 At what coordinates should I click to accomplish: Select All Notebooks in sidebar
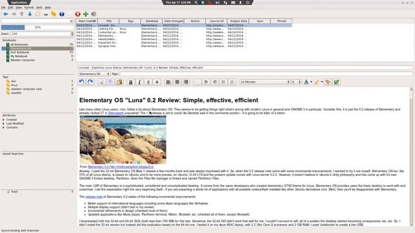tap(19, 45)
